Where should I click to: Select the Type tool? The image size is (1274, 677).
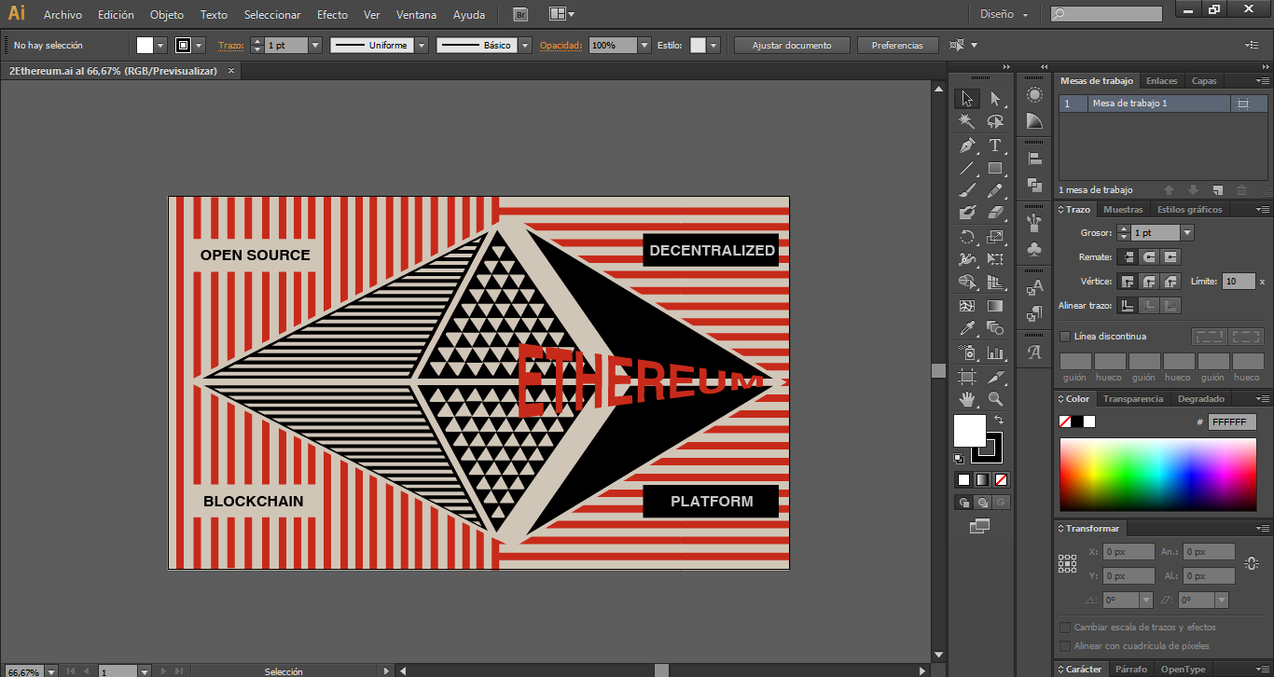(x=995, y=145)
